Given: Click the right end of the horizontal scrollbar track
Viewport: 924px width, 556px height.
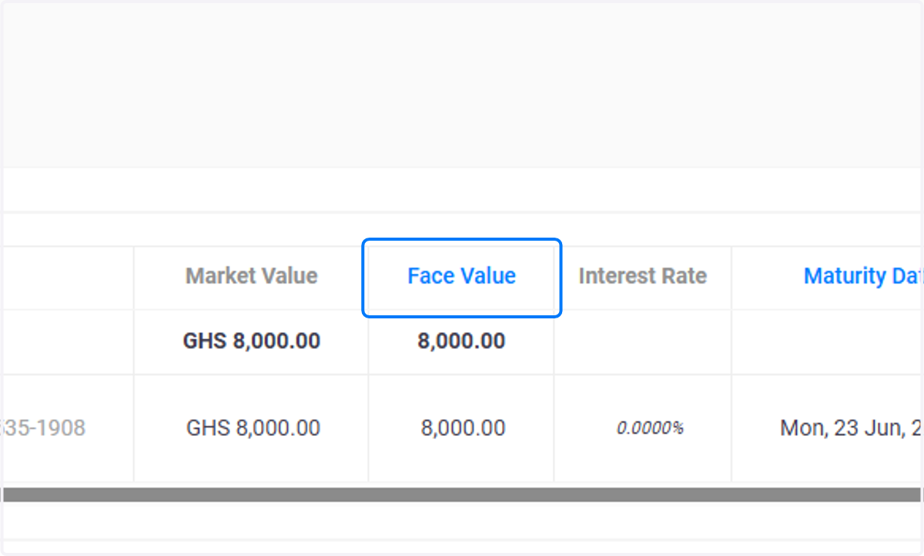Looking at the screenshot, I should point(912,494).
